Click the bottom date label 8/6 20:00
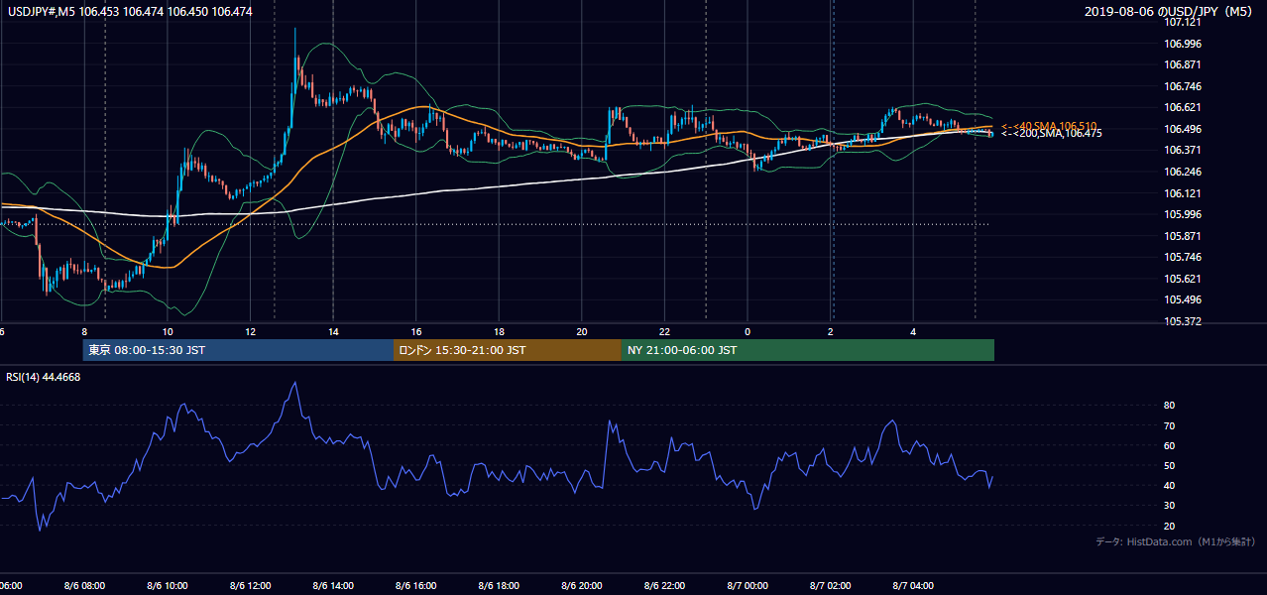This screenshot has width=1267, height=595. [x=582, y=586]
